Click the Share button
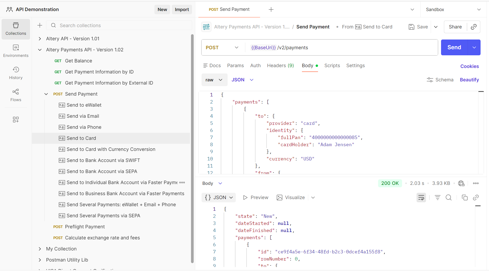This screenshot has height=271, width=489. (x=455, y=27)
